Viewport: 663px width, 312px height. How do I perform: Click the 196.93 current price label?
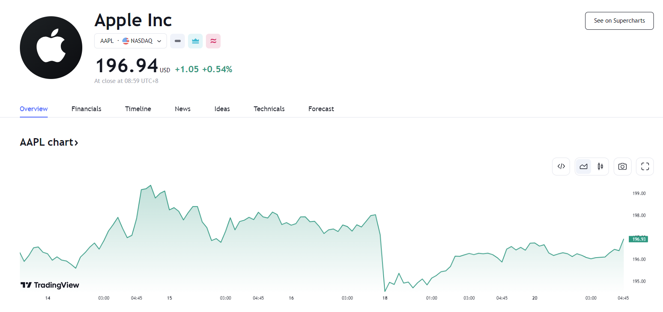[639, 239]
